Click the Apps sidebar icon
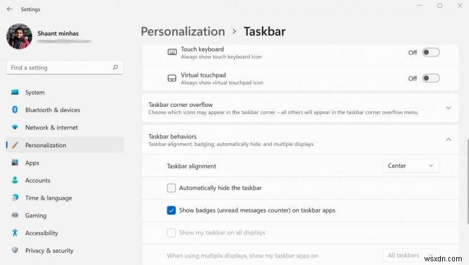This screenshot has height=265, width=469. coord(15,162)
